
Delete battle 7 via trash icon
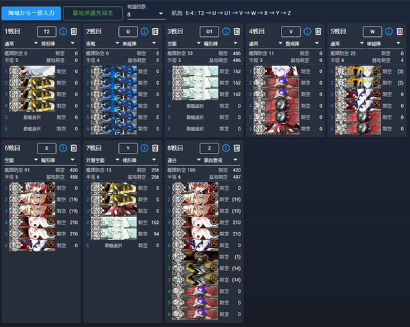click(155, 147)
